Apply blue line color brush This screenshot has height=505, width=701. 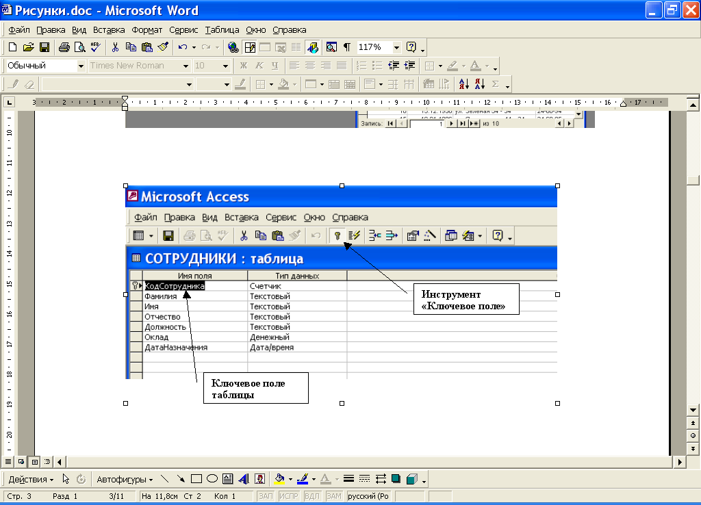(303, 479)
